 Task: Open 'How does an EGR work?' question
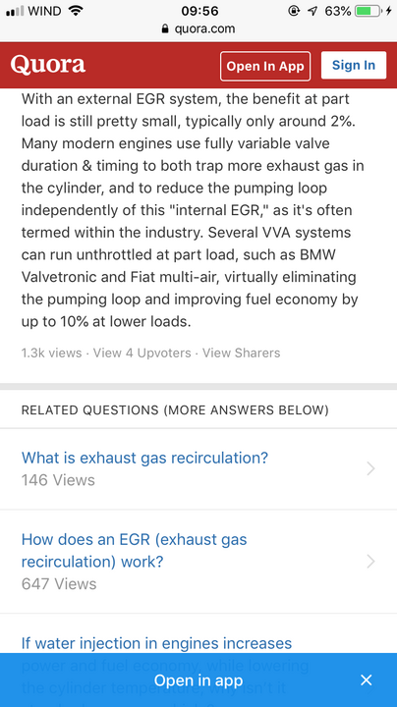pos(134,551)
